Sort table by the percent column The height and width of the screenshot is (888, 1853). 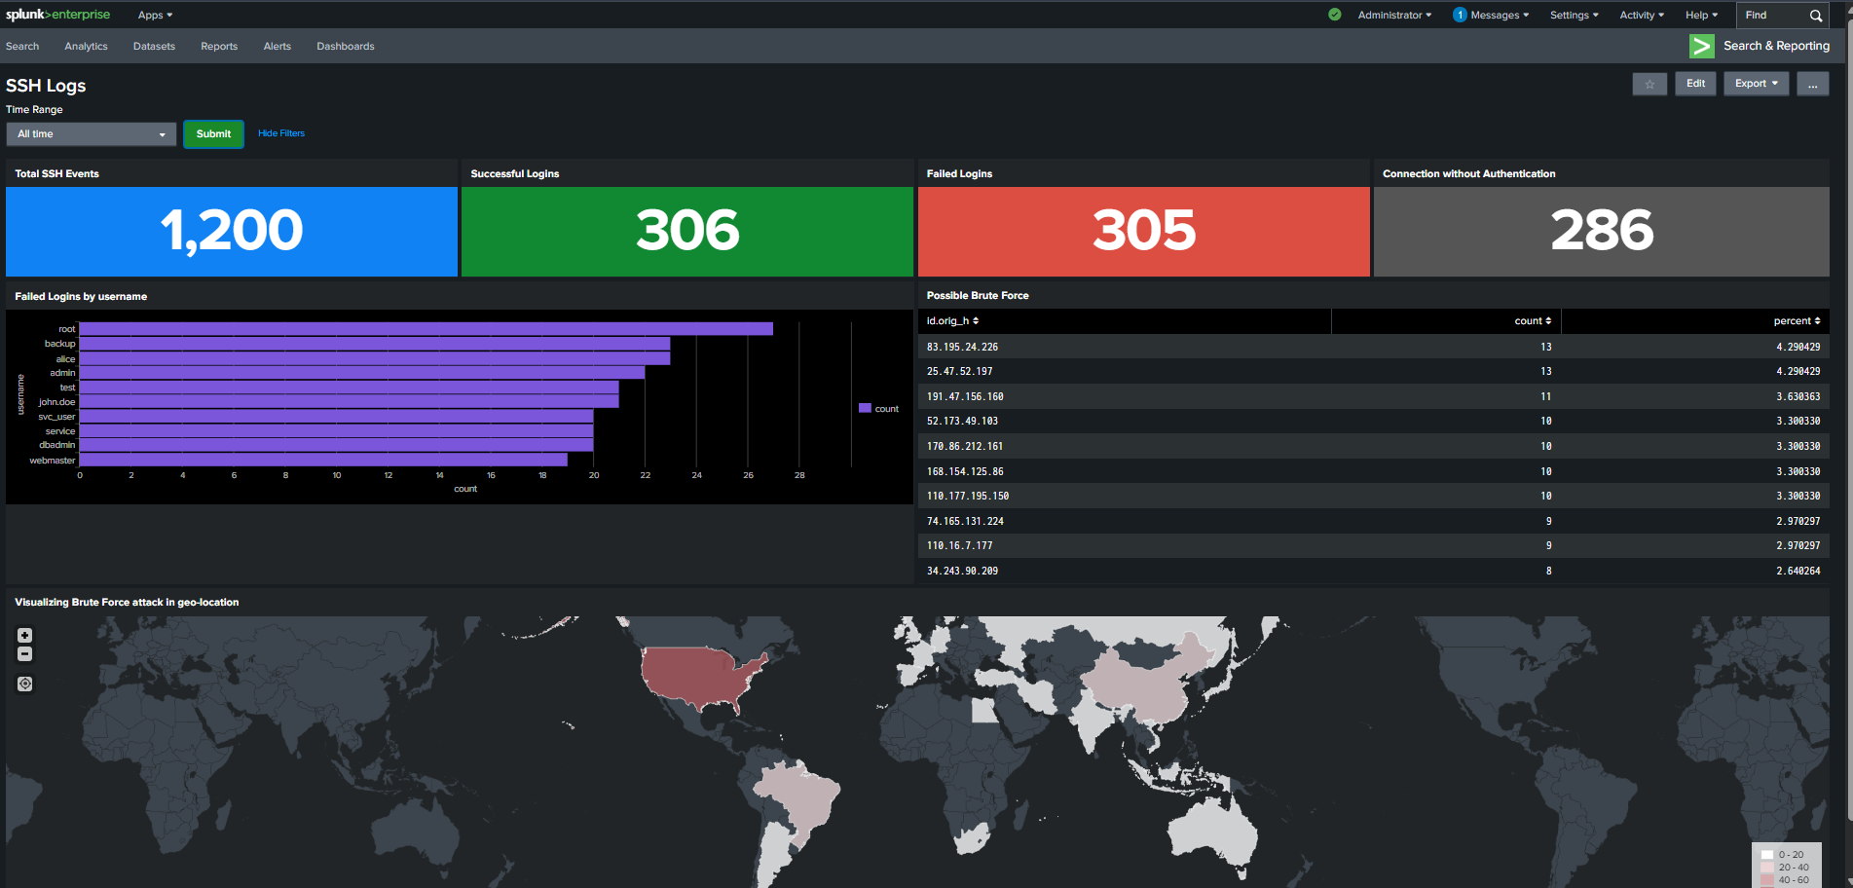click(x=1796, y=321)
